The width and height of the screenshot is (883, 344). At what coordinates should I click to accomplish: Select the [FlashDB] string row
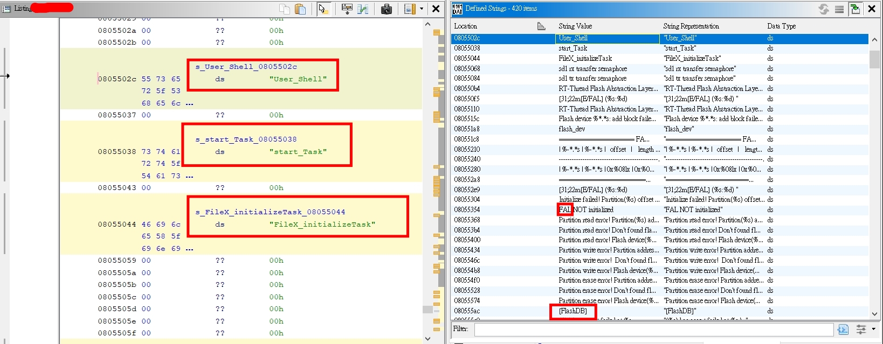[x=660, y=311]
